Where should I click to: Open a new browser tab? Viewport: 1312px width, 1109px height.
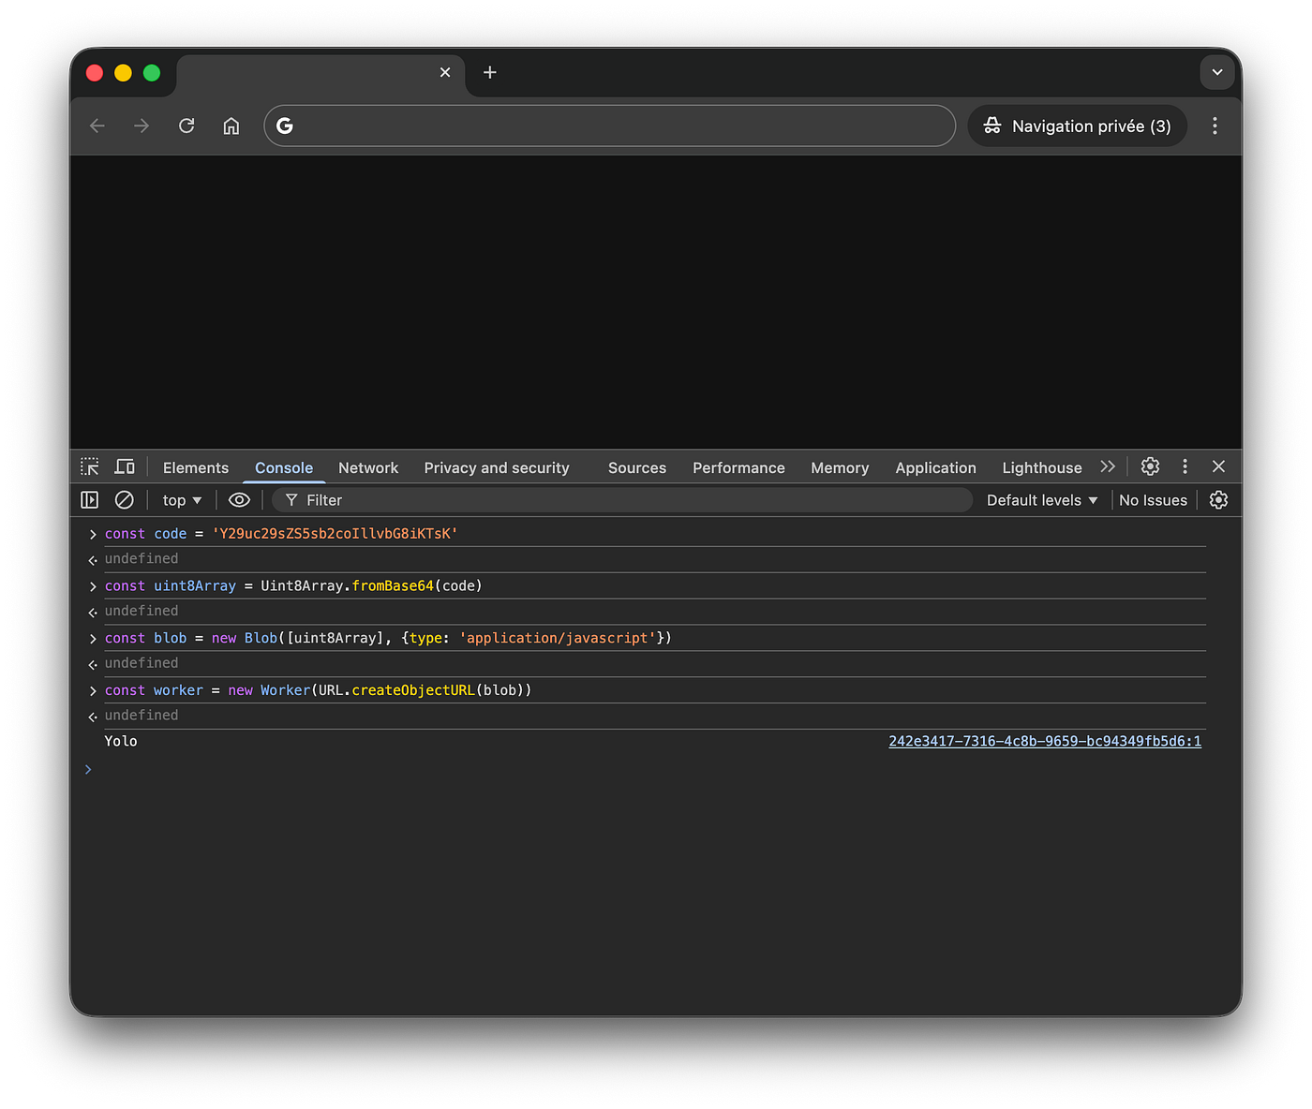click(x=489, y=72)
